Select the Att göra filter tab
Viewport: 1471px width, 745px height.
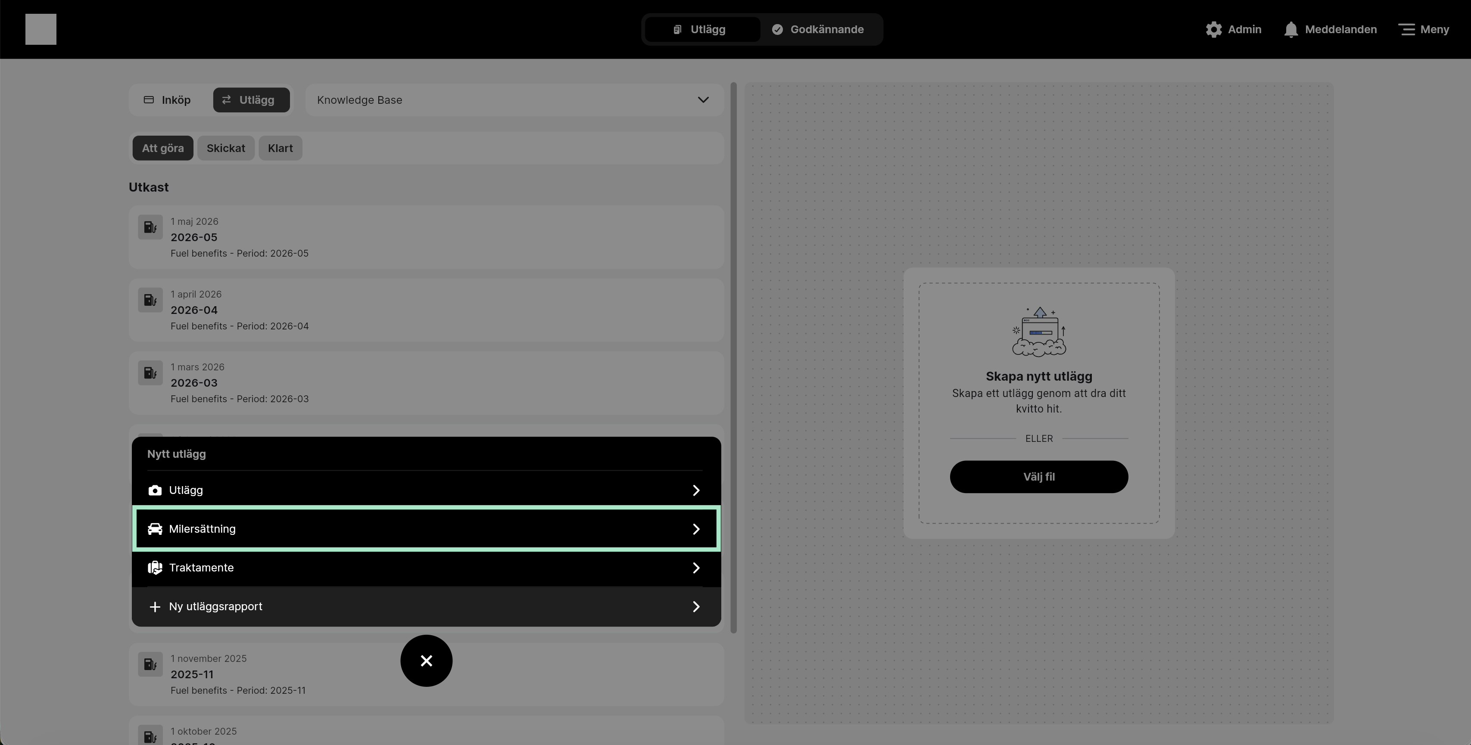pos(163,148)
